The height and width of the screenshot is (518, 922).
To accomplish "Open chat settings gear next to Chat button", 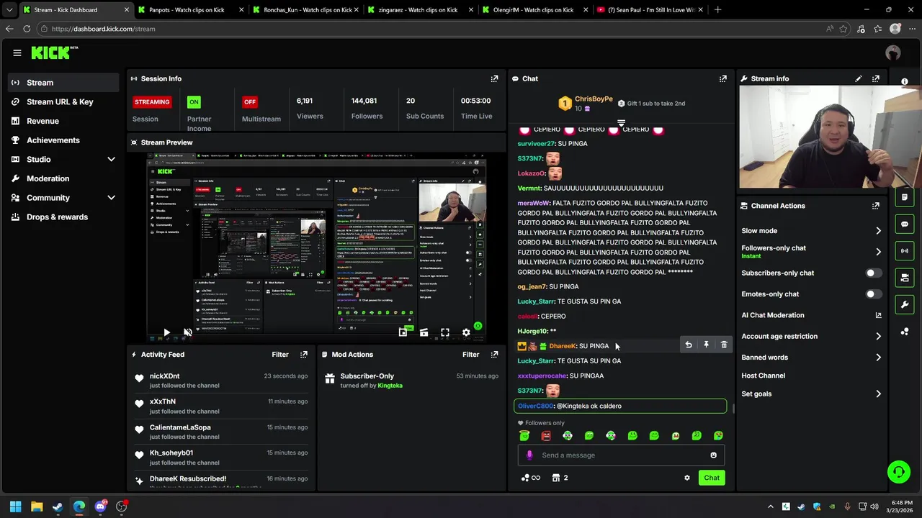I will 686,478.
